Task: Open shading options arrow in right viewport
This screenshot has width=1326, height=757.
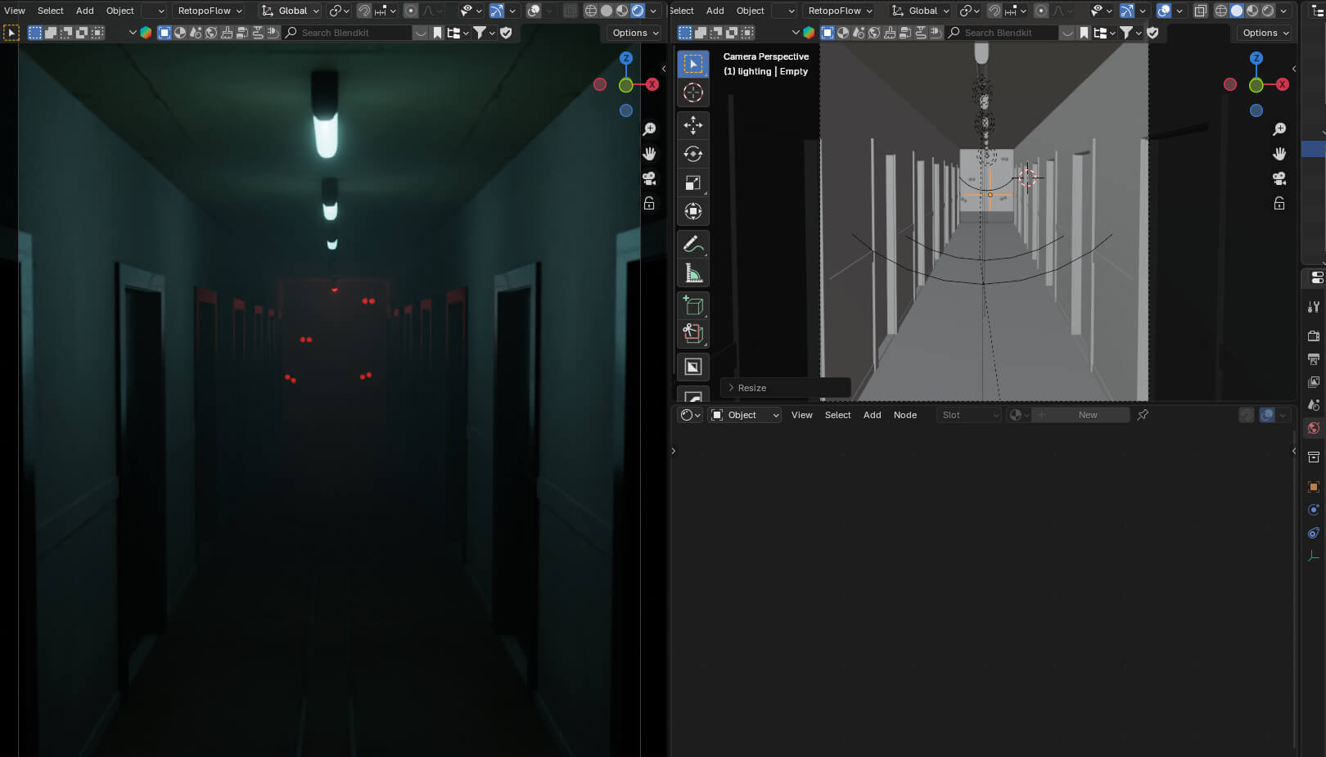Action: (x=1283, y=11)
